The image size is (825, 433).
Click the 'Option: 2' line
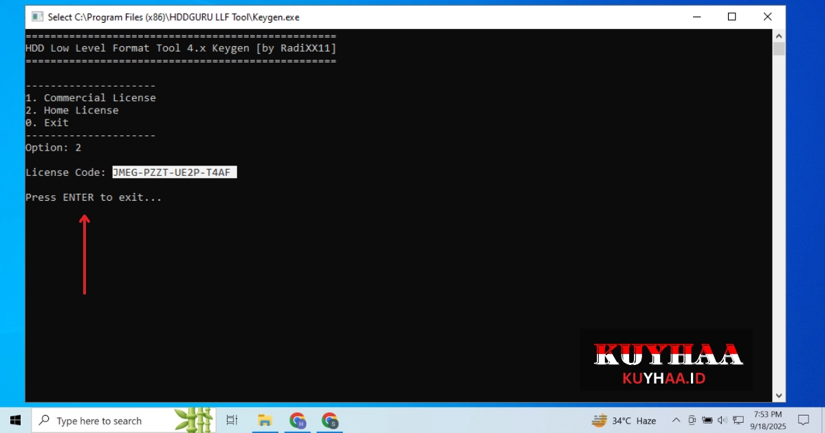tap(53, 148)
